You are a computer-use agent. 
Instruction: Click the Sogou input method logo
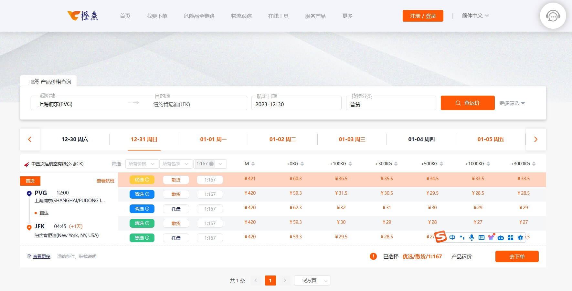coord(440,237)
